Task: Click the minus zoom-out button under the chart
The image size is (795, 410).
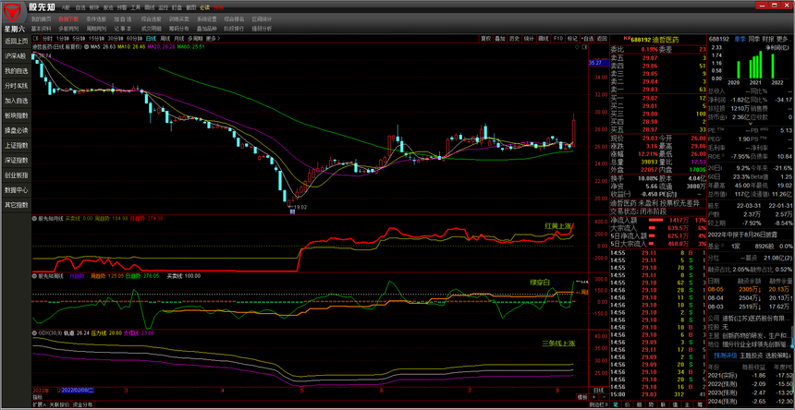Action: 604,397
